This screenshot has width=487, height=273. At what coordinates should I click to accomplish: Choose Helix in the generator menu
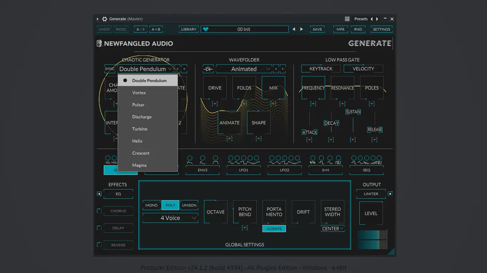137,141
